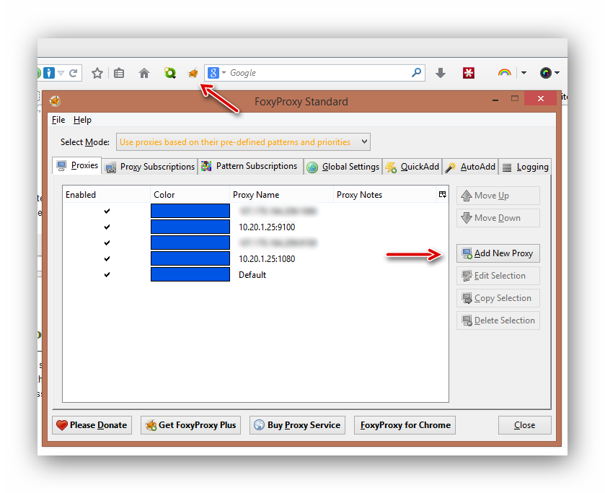The image size is (605, 493).
Task: Switch to Proxy Subscriptions tab
Action: (x=150, y=167)
